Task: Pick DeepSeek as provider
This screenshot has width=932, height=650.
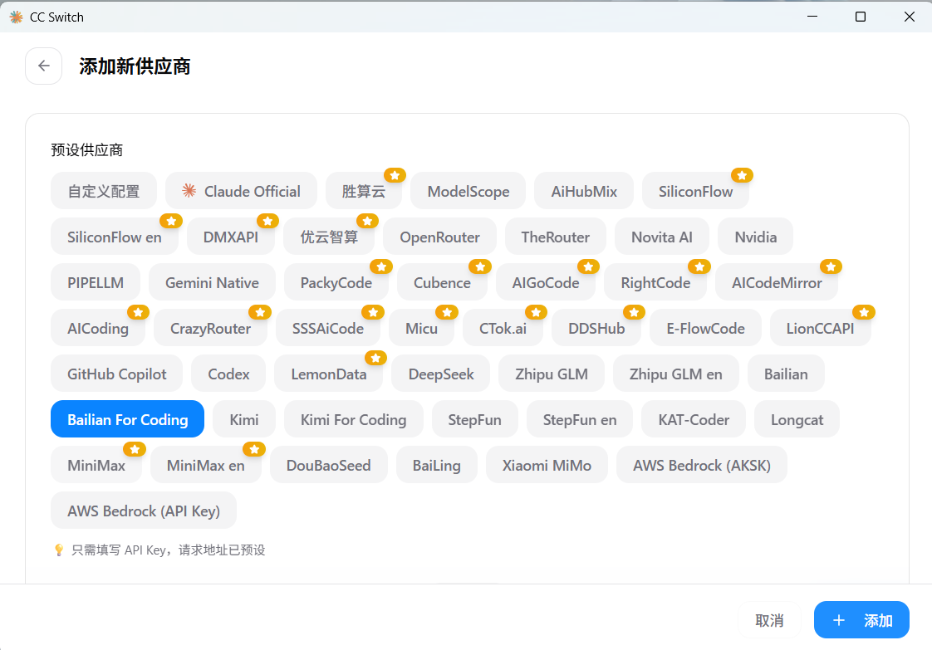Action: pyautogui.click(x=441, y=374)
